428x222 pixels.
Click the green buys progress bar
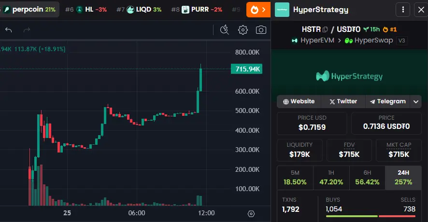point(352,216)
